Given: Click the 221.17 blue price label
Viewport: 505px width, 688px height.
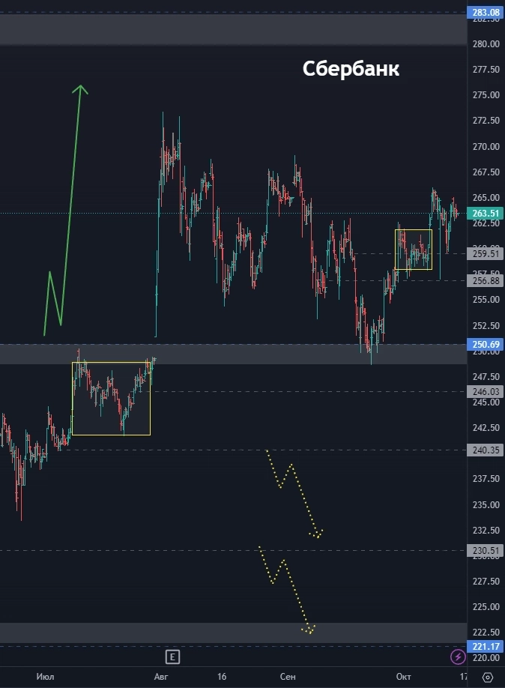Looking at the screenshot, I should pos(486,646).
